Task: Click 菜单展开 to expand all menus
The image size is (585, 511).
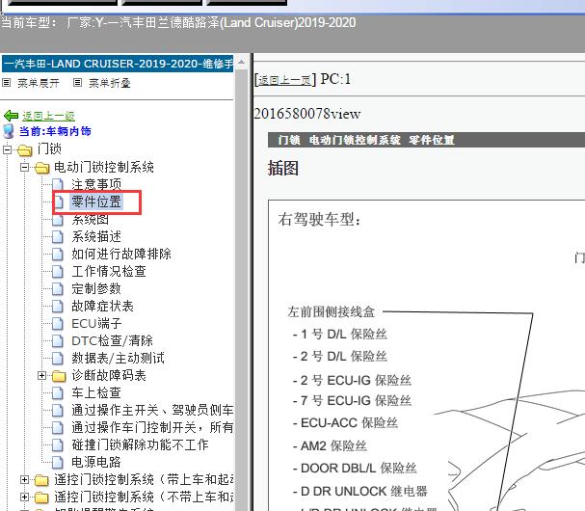Action: pyautogui.click(x=38, y=83)
